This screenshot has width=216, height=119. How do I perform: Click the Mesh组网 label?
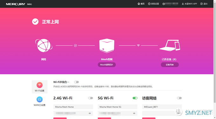107,59
